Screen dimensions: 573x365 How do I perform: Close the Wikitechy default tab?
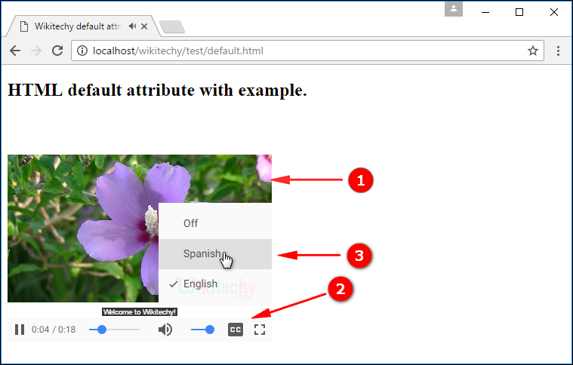[x=145, y=26]
